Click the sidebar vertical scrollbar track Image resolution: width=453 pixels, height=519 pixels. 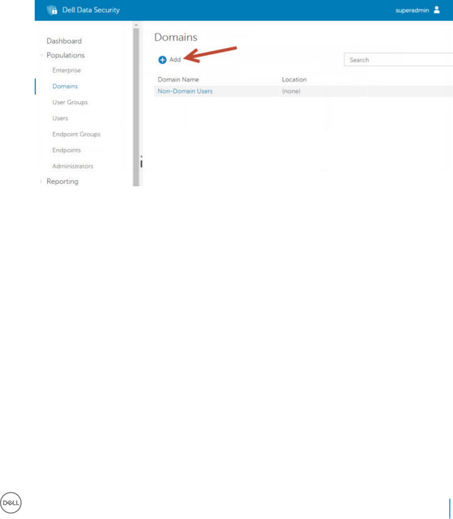136,107
